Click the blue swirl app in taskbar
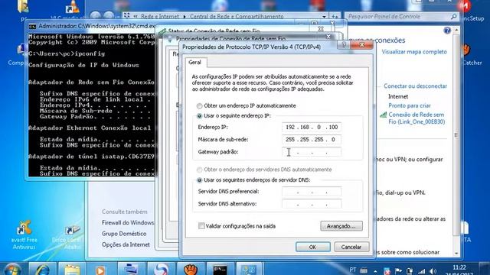 [x=162, y=269]
